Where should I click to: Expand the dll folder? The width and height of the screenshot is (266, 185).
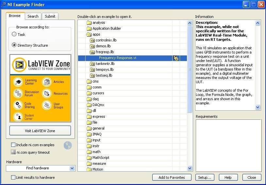point(89,111)
